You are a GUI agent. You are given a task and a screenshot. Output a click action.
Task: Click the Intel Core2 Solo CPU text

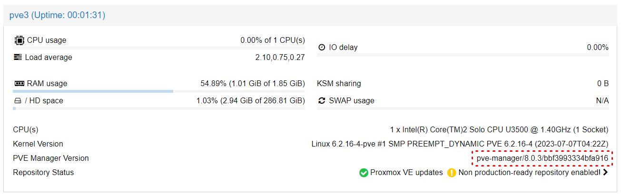tap(499, 129)
